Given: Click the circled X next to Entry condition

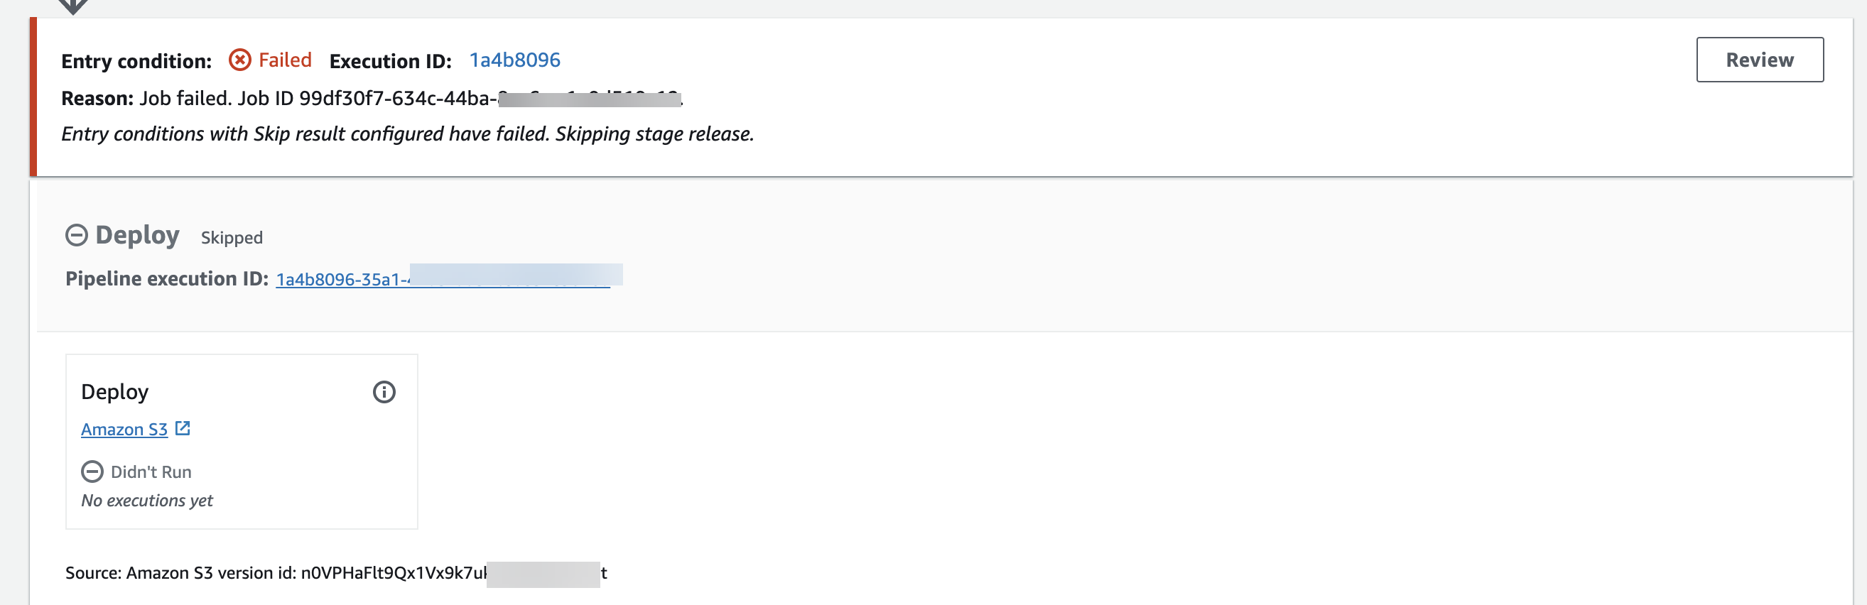Looking at the screenshot, I should [x=239, y=60].
